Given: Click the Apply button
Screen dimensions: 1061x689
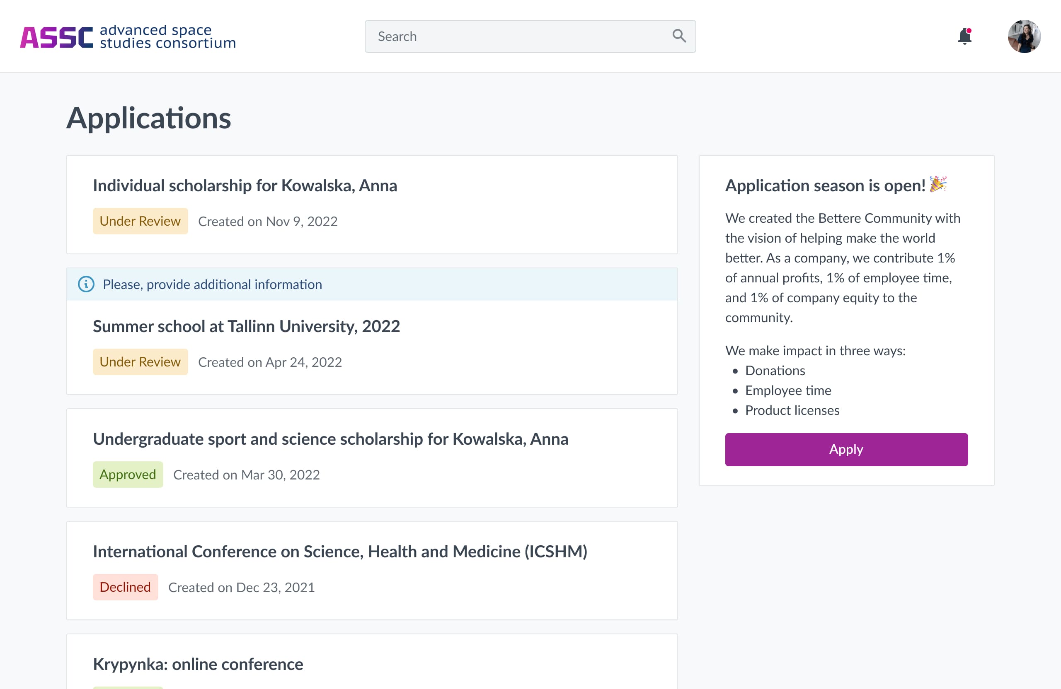Looking at the screenshot, I should click(x=845, y=449).
